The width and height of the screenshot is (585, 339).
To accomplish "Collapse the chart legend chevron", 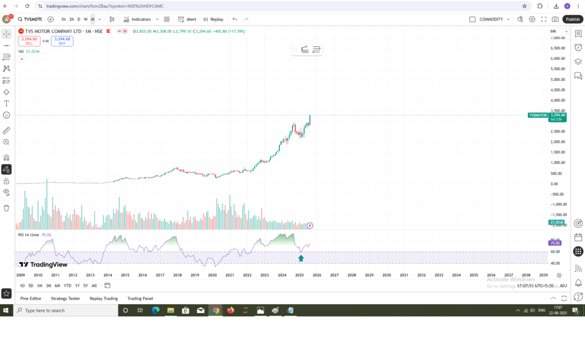I will click(x=22, y=59).
